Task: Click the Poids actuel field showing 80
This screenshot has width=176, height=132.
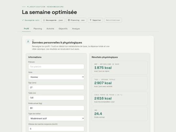Action: click(56, 108)
